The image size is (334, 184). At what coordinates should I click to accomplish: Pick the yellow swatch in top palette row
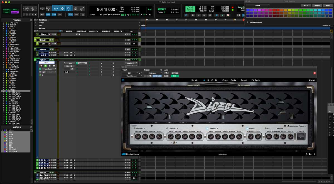(289, 10)
